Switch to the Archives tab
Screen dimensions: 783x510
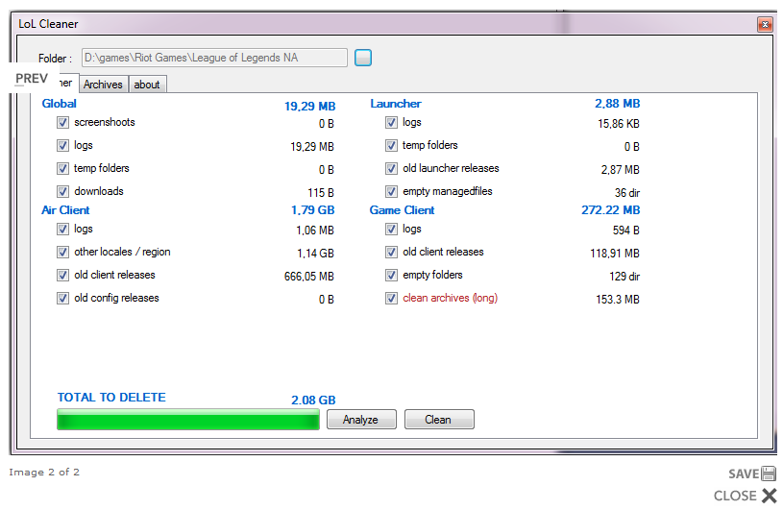[x=103, y=85]
